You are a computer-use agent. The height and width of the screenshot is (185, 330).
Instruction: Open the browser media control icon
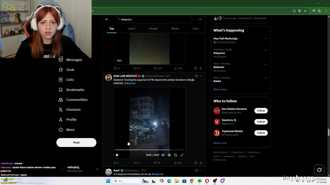click(x=314, y=11)
